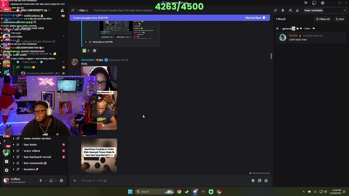Open Discord on the taskbar
Image resolution: width=349 pixels, height=196 pixels.
[195, 192]
